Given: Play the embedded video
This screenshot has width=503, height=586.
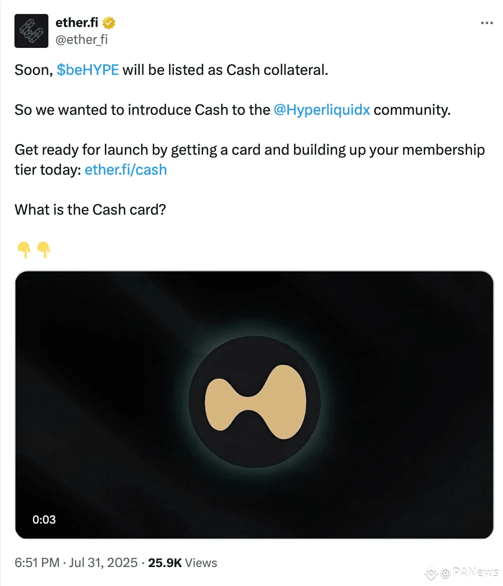Looking at the screenshot, I should coord(254,405).
